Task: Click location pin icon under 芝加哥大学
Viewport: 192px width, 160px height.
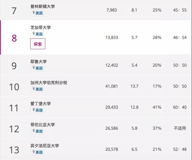Action: point(33,34)
